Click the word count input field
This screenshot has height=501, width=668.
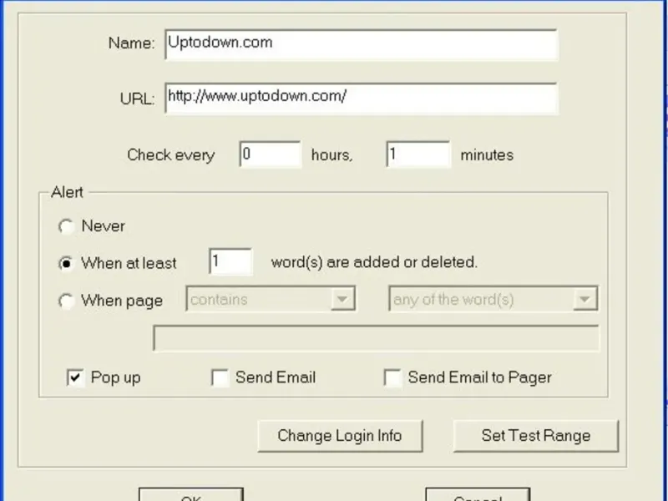[230, 261]
